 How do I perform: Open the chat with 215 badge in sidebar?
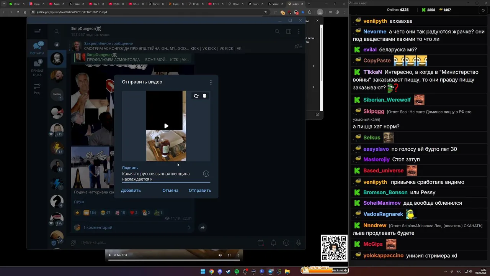pyautogui.click(x=57, y=130)
